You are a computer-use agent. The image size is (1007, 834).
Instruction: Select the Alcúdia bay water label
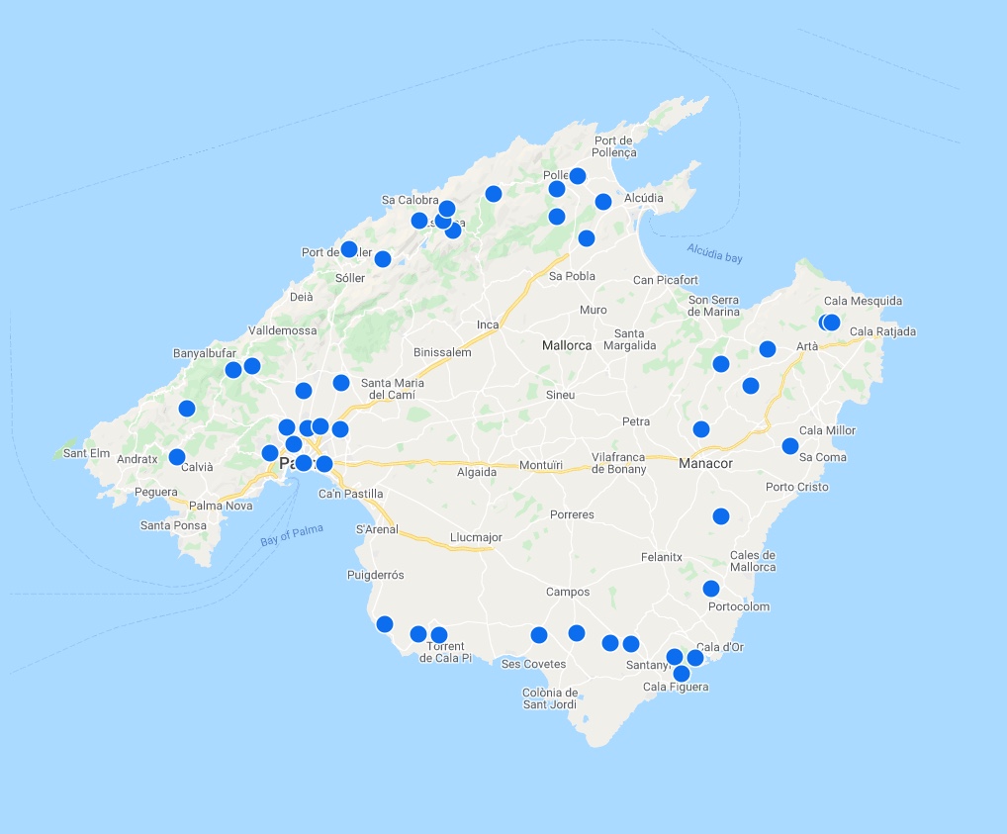click(x=714, y=252)
